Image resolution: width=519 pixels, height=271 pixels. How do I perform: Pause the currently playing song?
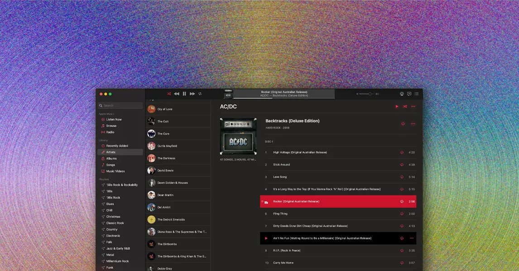[184, 94]
